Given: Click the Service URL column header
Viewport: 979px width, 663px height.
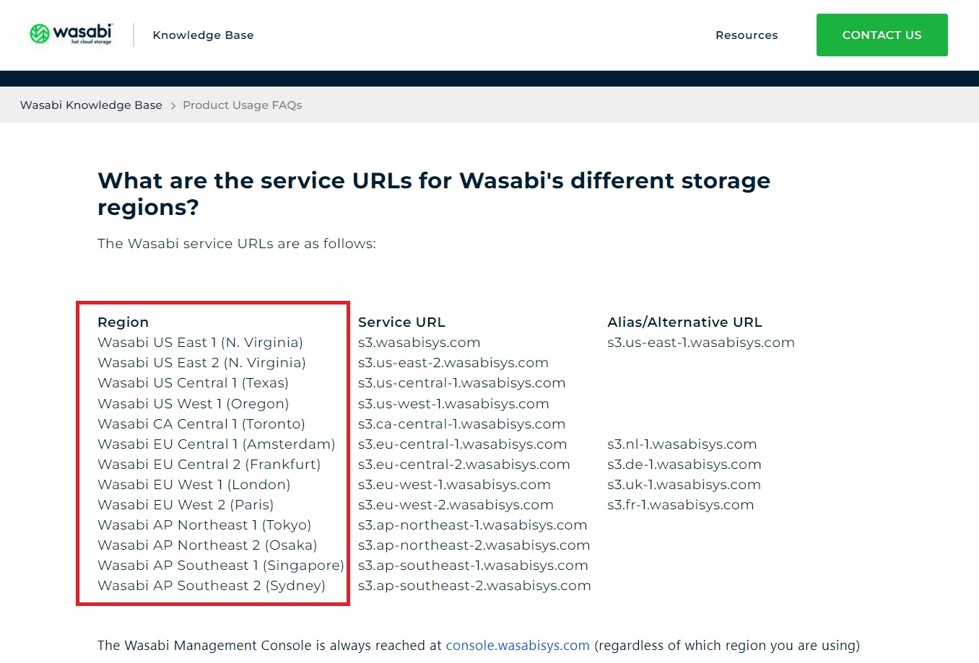Looking at the screenshot, I should click(401, 322).
